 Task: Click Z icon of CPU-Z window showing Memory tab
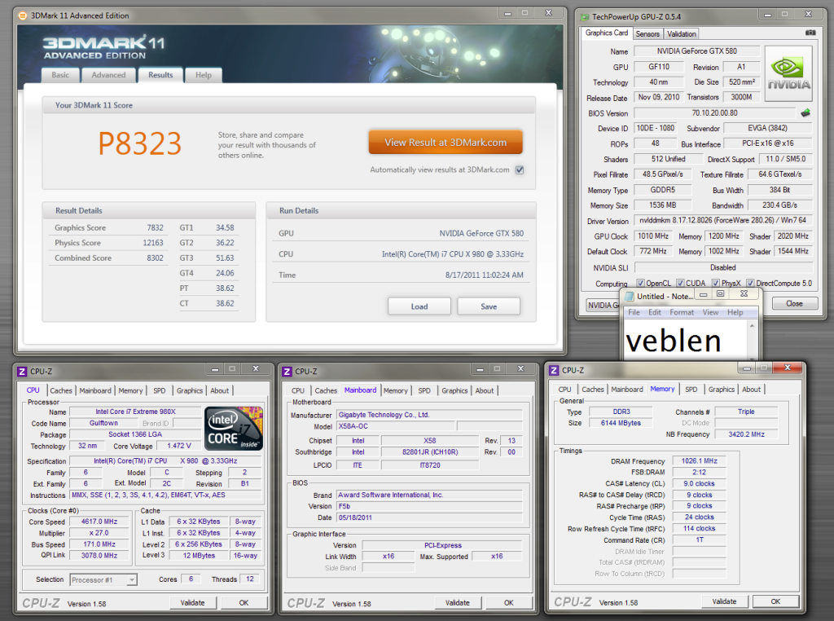[554, 370]
